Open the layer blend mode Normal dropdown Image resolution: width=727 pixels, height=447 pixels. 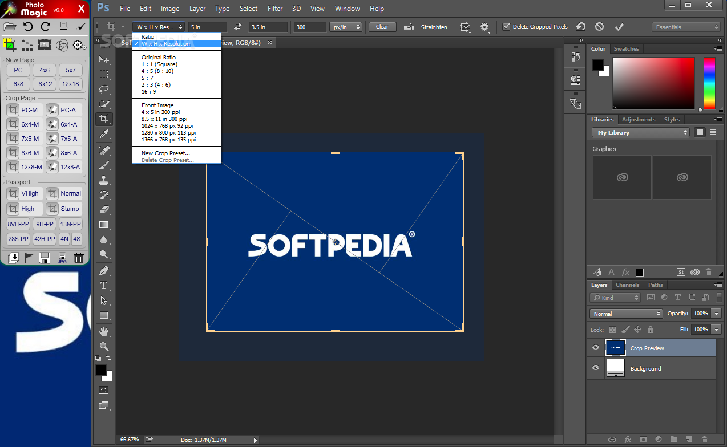[626, 314]
